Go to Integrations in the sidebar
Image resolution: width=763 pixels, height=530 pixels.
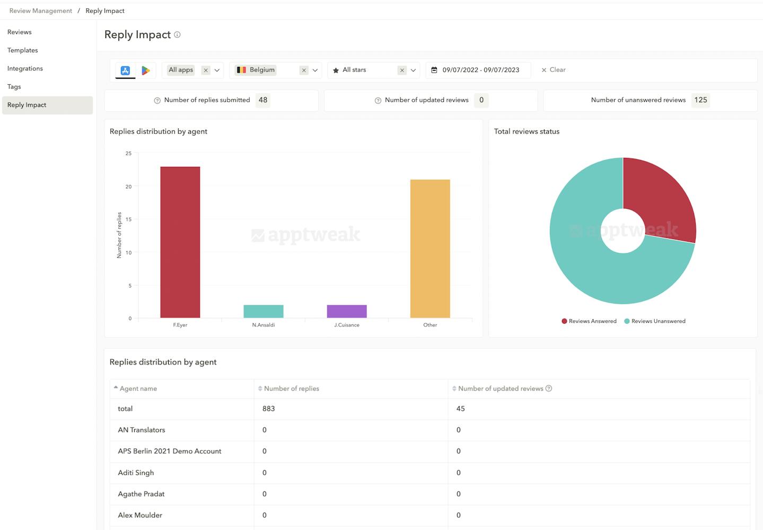point(25,68)
